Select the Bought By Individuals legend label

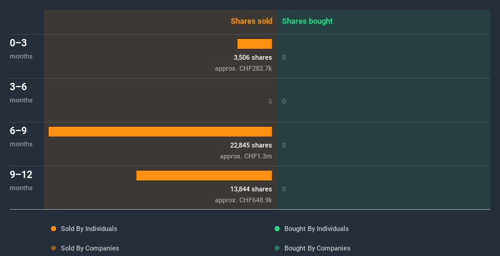click(x=316, y=229)
